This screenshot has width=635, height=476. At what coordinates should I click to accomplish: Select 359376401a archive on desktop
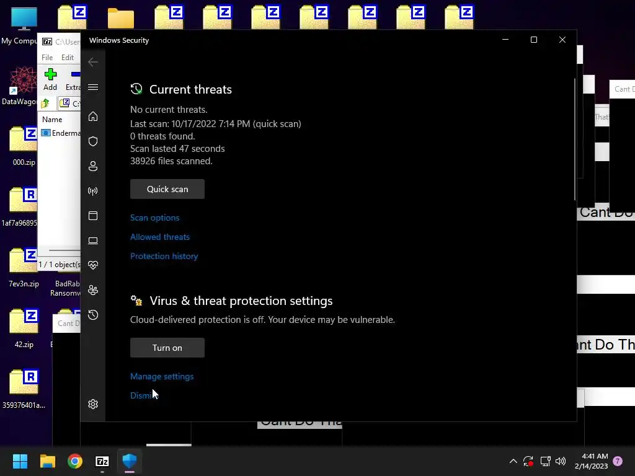24,389
